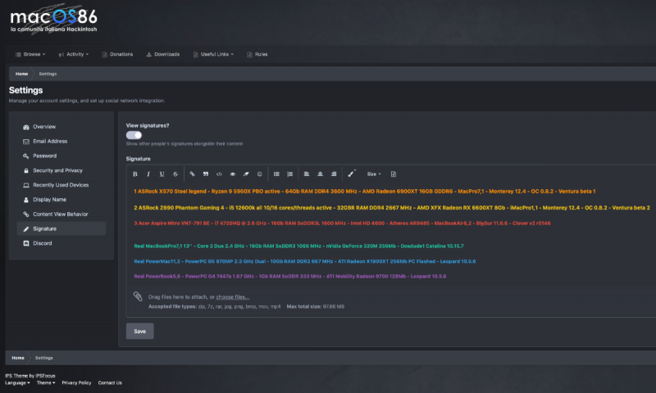Insert a bulleted list

coord(276,174)
